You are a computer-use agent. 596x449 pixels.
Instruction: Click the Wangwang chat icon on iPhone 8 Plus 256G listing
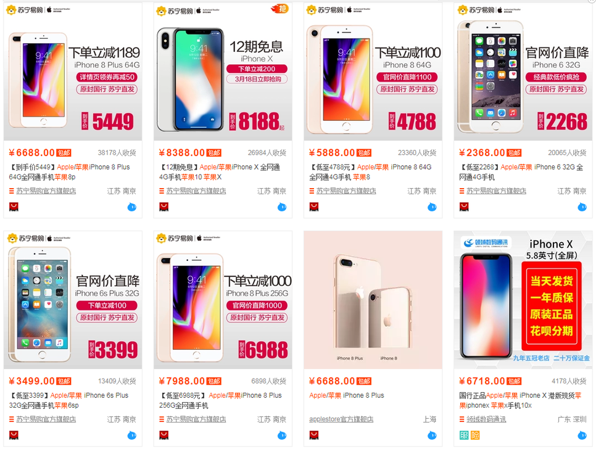click(282, 435)
